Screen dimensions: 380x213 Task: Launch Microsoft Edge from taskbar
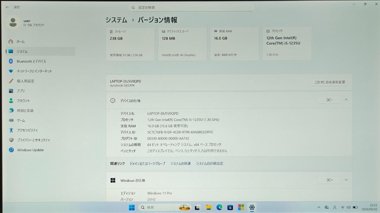point(219,207)
